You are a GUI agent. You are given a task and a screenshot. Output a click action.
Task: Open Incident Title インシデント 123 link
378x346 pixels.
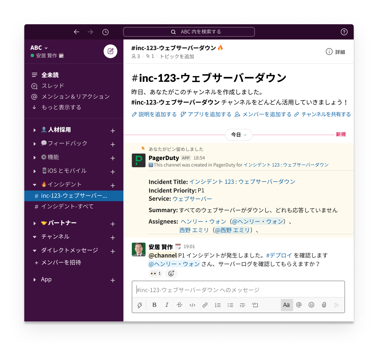pyautogui.click(x=242, y=182)
